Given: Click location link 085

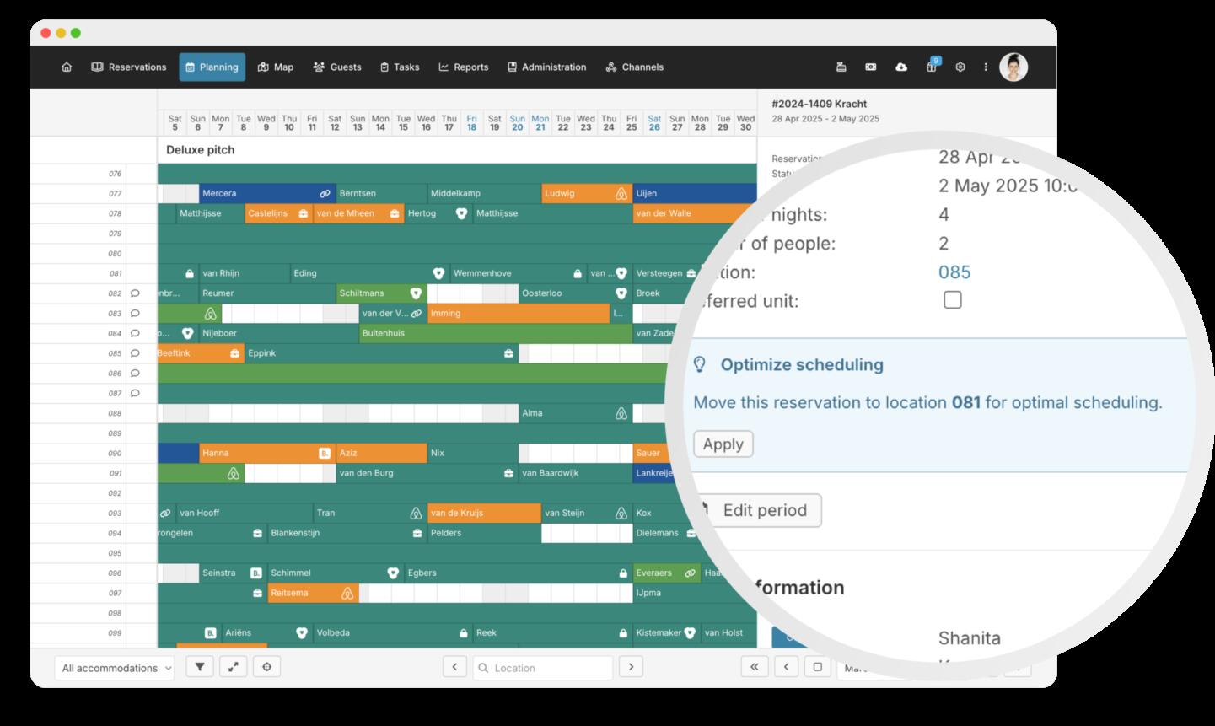Looking at the screenshot, I should [954, 272].
